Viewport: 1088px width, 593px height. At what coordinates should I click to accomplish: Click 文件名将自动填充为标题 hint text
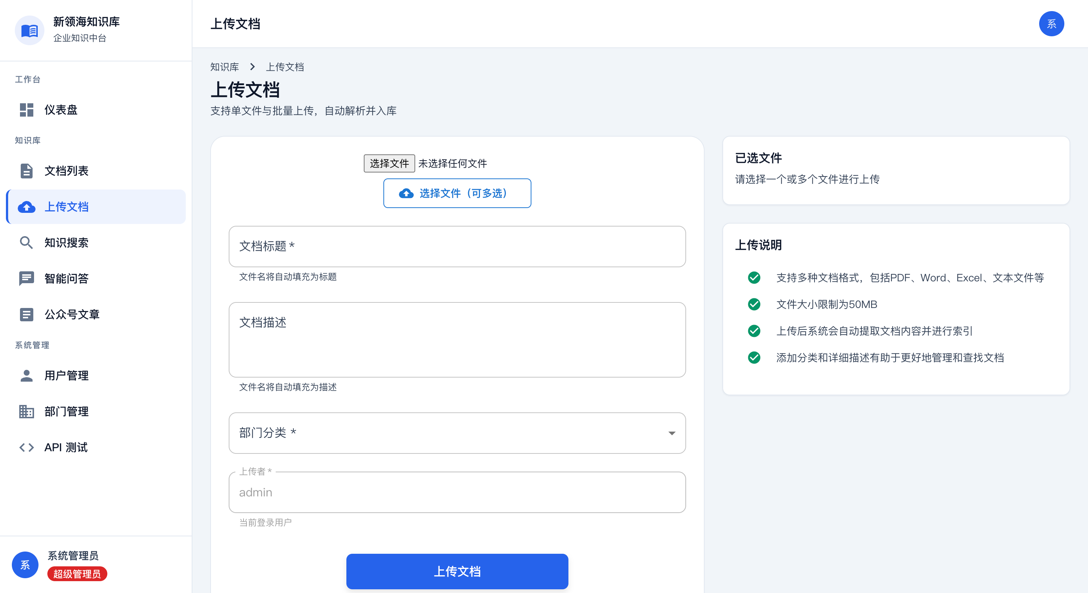pos(288,277)
